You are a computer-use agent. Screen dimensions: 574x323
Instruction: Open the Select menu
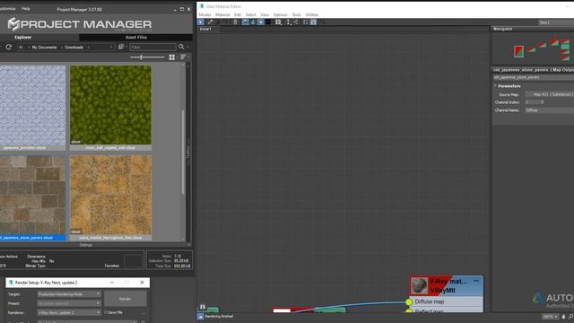pyautogui.click(x=251, y=14)
